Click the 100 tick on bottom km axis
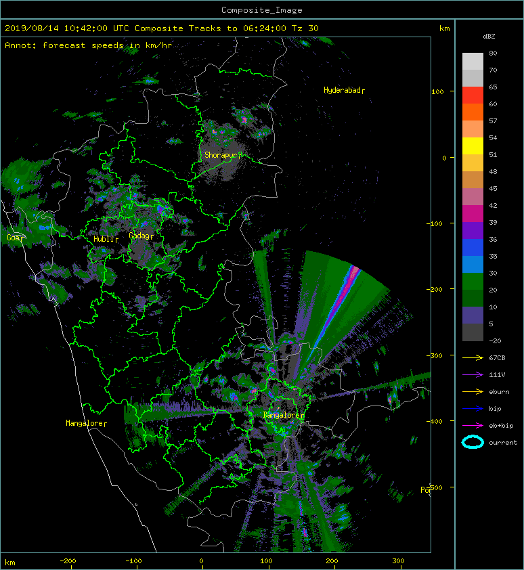The image size is (524, 570). coord(267,561)
